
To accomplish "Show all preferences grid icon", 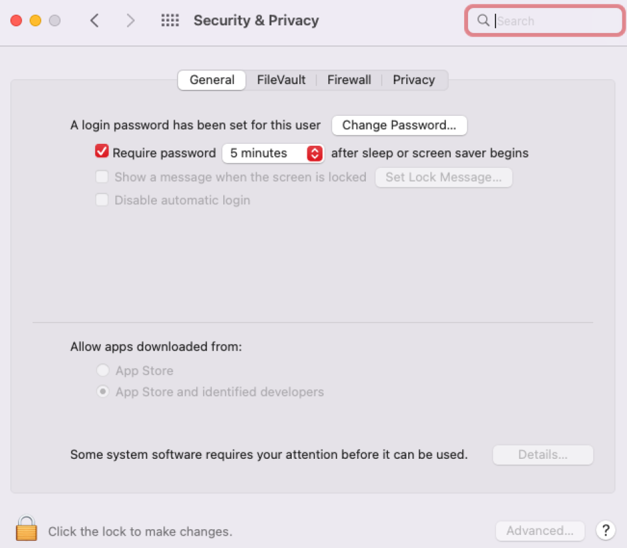I will click(x=170, y=21).
